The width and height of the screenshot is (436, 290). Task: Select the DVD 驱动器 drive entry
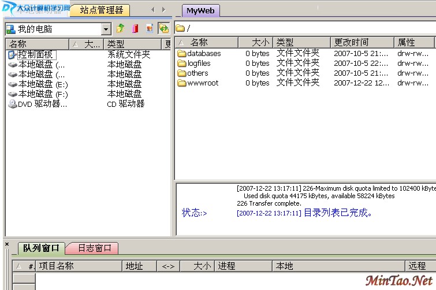42,104
